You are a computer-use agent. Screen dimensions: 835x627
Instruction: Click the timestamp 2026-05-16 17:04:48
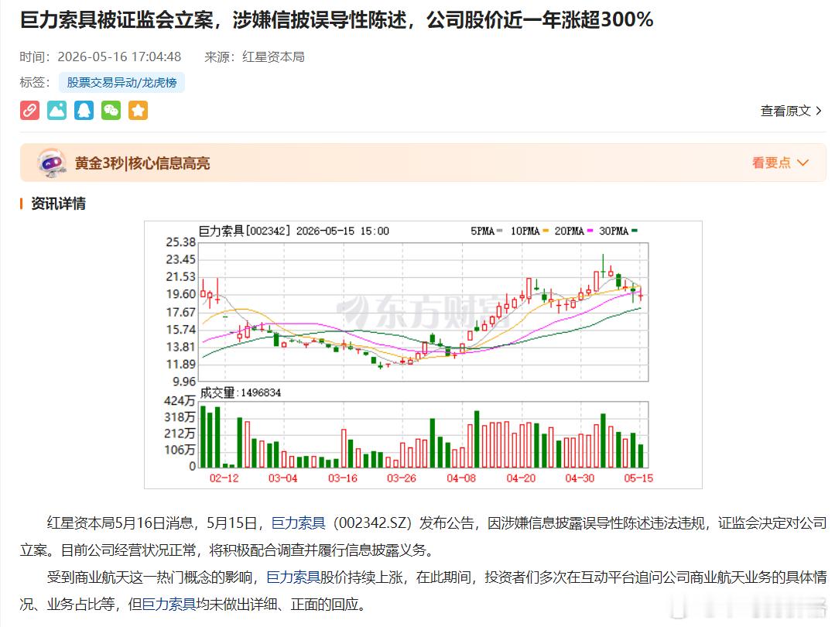(x=119, y=57)
